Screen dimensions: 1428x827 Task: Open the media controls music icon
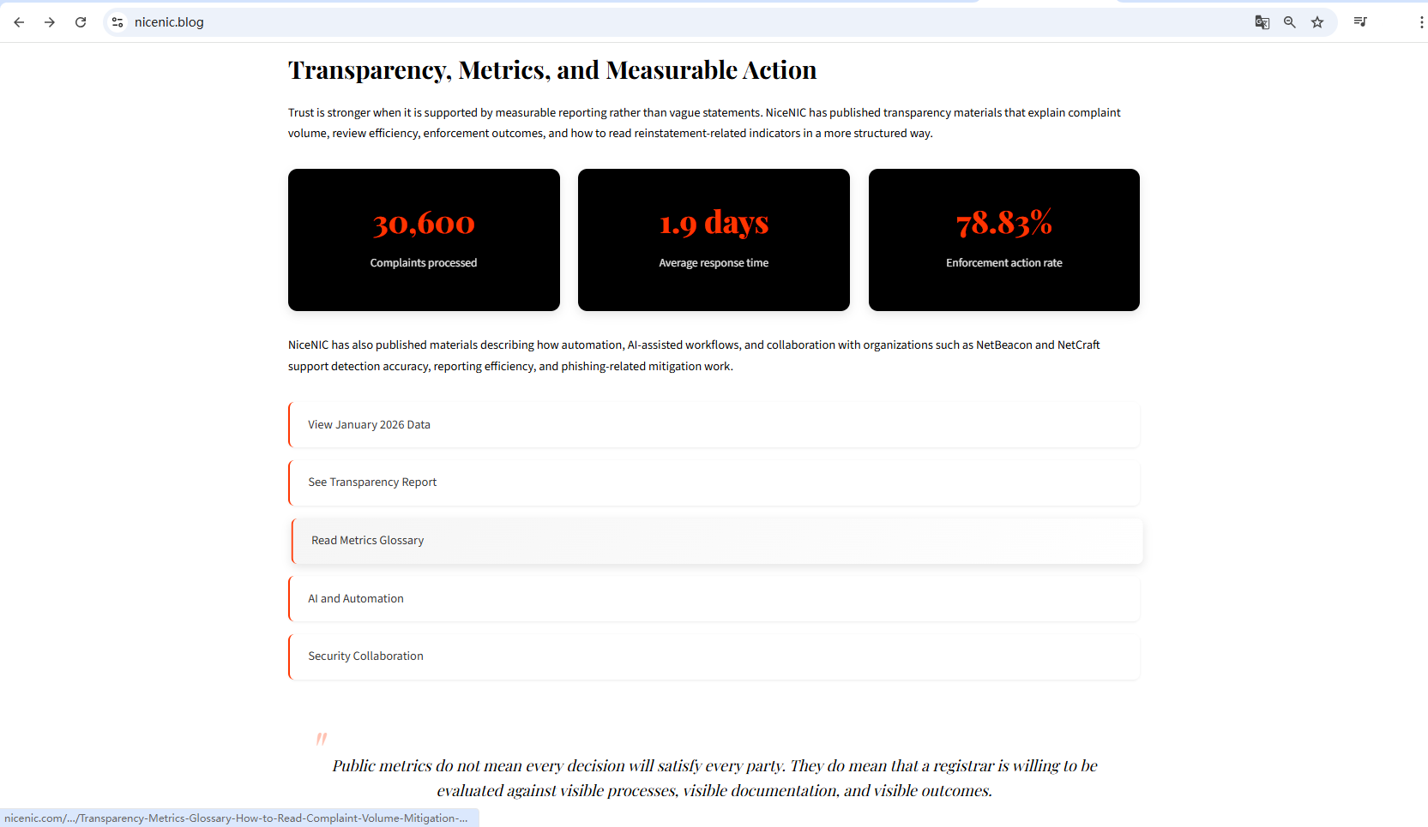(1360, 22)
